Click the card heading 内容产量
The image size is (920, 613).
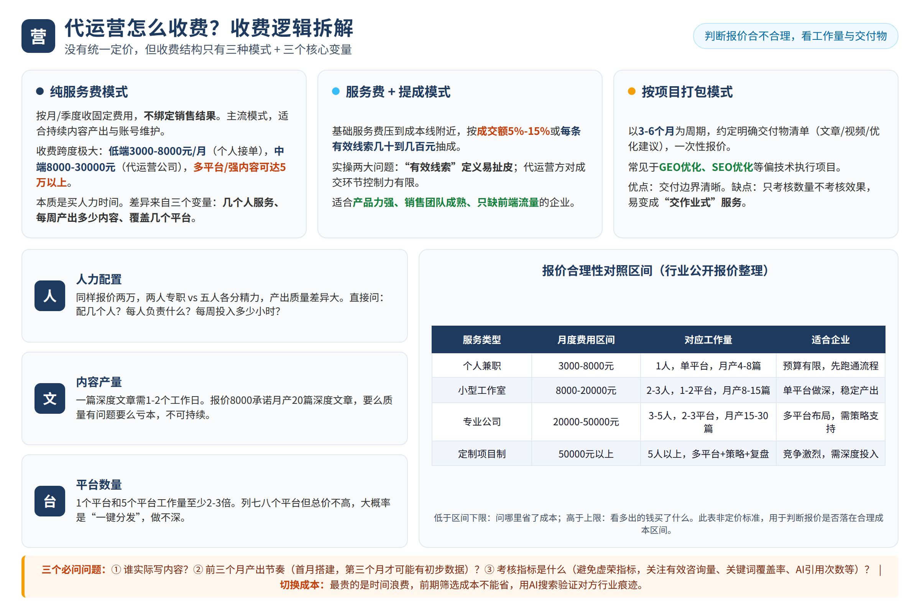(99, 382)
